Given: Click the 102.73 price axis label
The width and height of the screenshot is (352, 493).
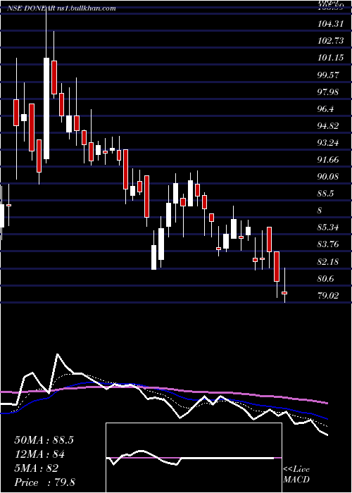Looking at the screenshot, I should 331,41.
